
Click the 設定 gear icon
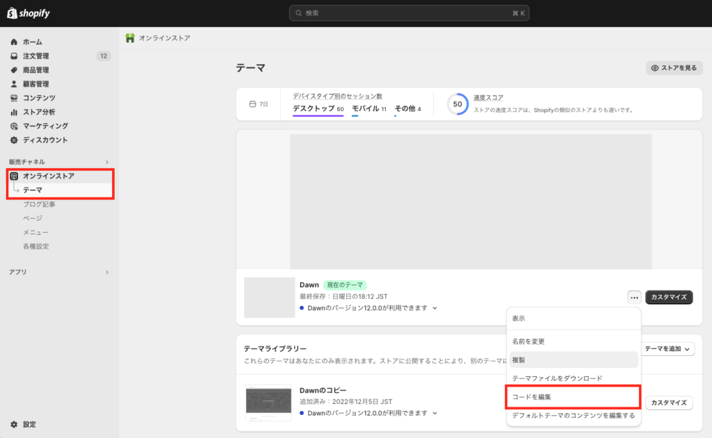click(x=14, y=424)
